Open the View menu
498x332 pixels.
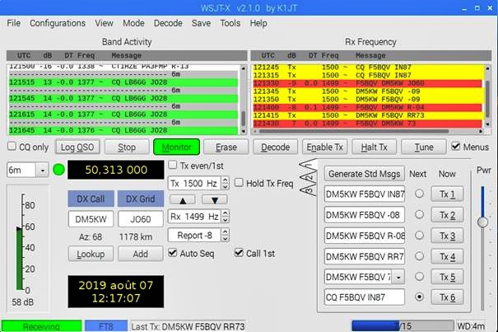click(x=104, y=23)
